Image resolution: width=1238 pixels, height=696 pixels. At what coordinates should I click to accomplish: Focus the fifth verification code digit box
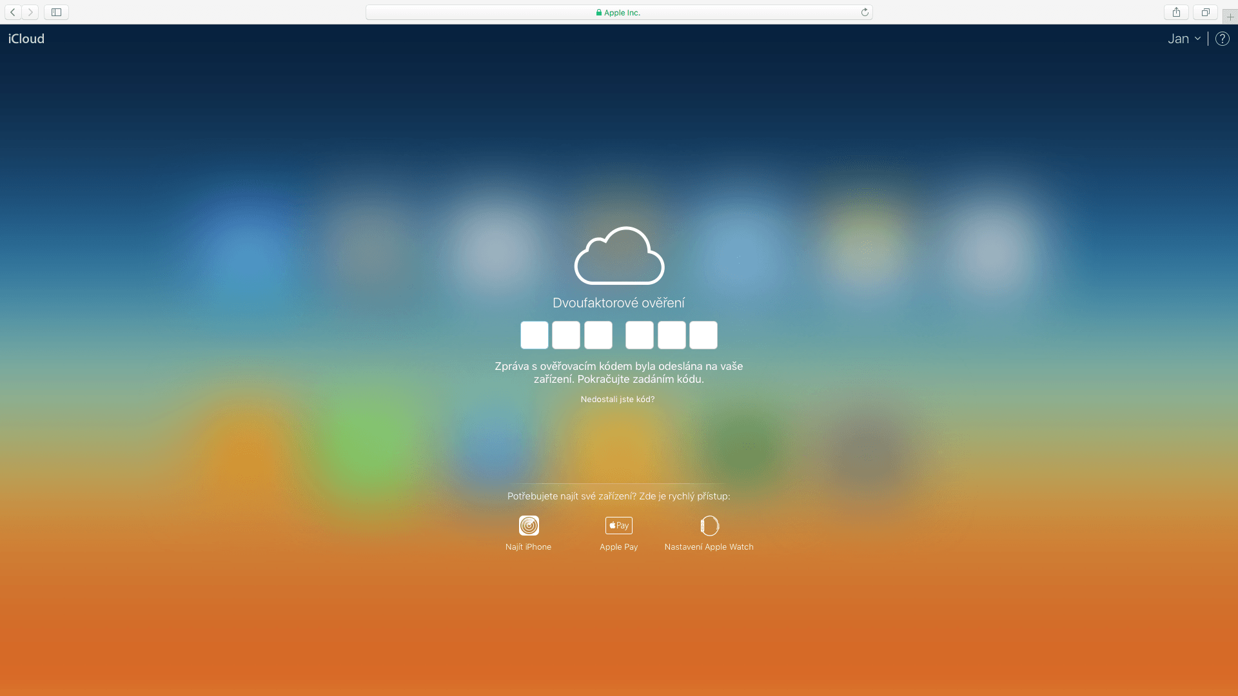click(672, 335)
